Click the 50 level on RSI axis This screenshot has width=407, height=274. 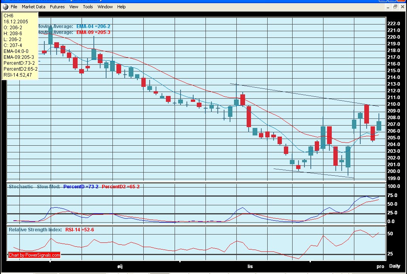[390, 234]
